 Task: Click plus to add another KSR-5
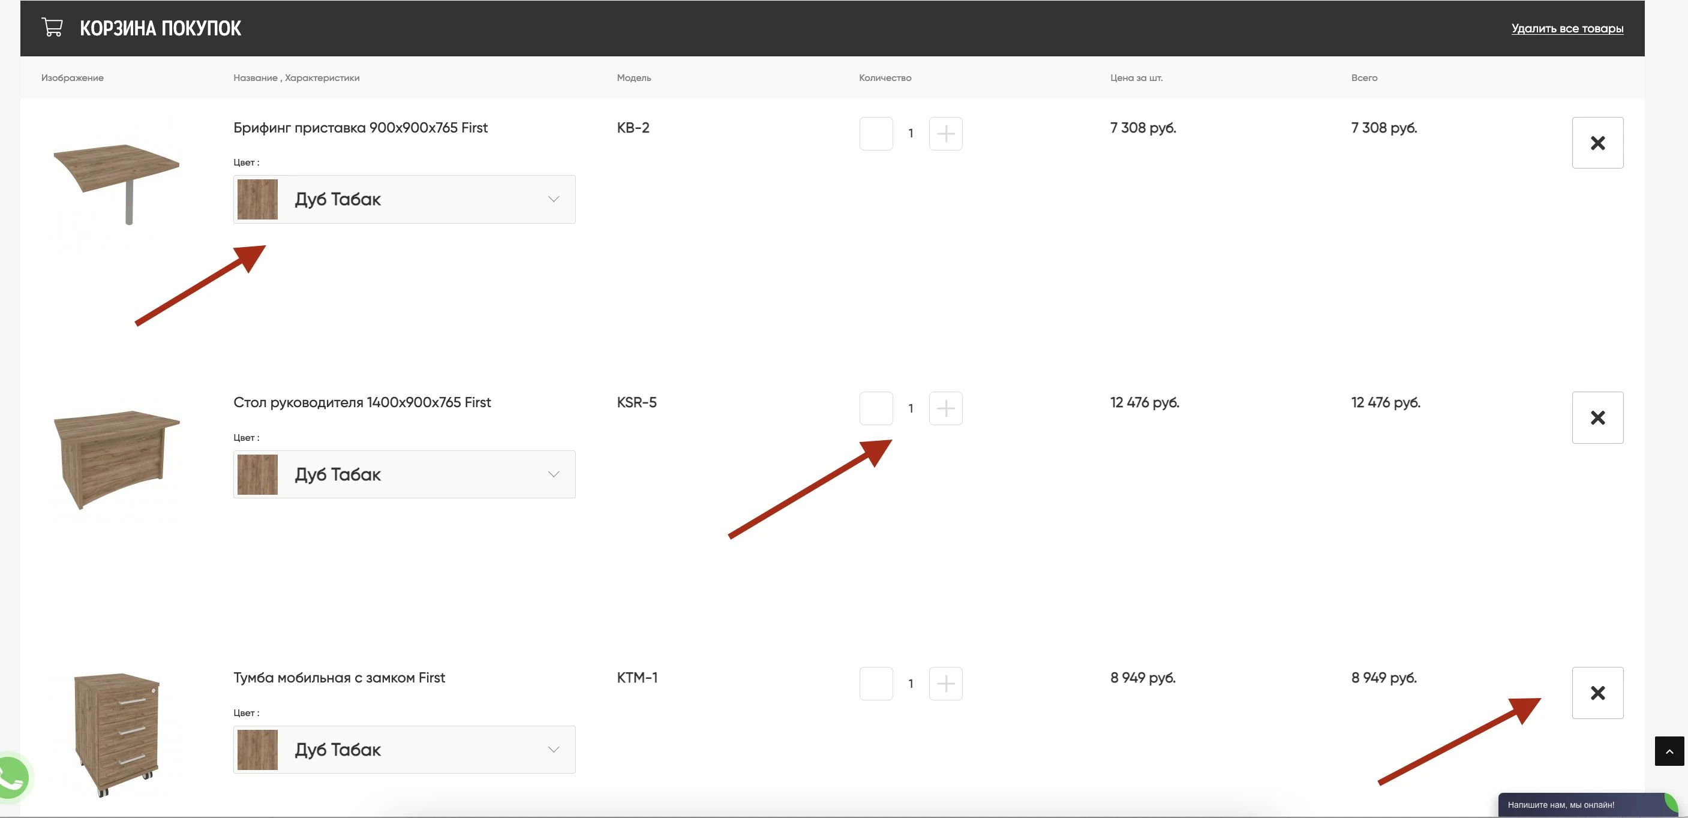click(x=945, y=408)
